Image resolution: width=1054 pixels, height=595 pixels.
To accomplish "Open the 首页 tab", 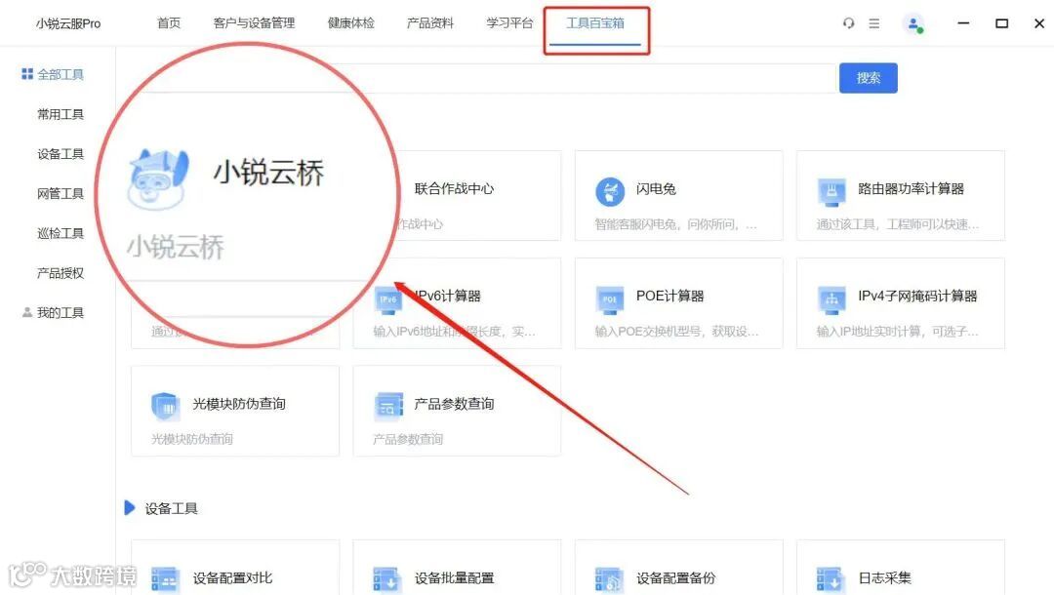I will coord(169,23).
